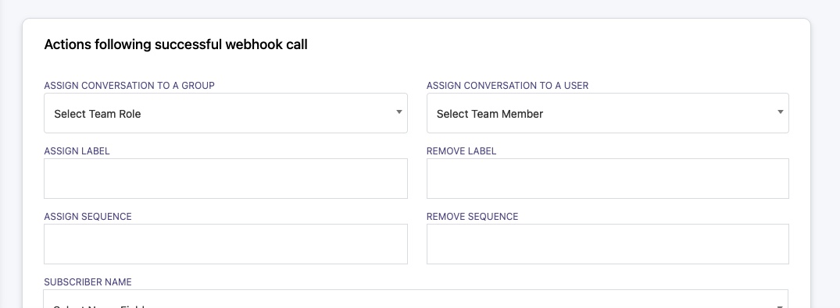840x308 pixels.
Task: Click the 'REMOVE LABEL' text
Action: 461,151
